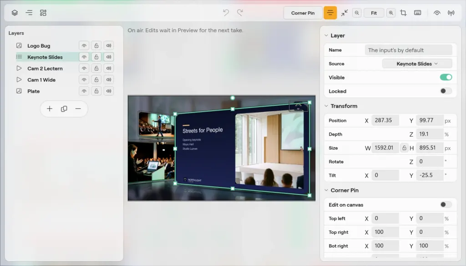
Task: Toggle the preview eye in toolbar
Action: coord(436,13)
